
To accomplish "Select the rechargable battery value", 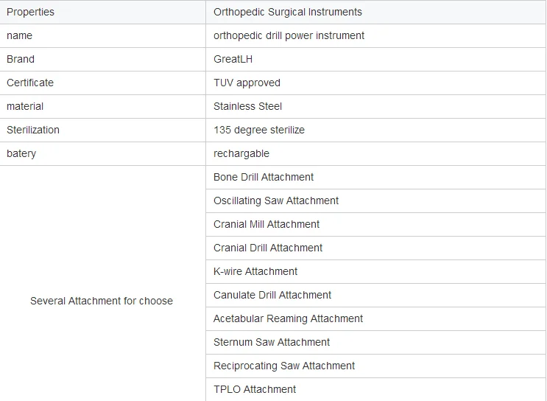I will 241,154.
